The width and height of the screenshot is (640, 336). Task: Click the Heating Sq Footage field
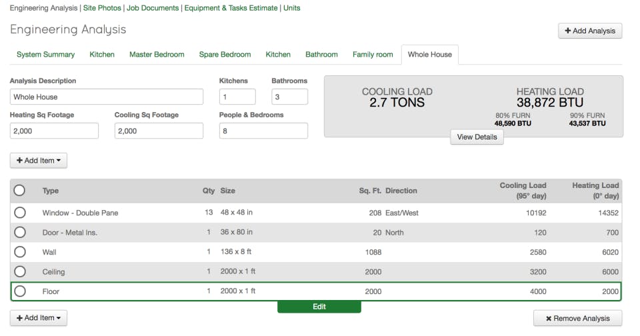[54, 131]
